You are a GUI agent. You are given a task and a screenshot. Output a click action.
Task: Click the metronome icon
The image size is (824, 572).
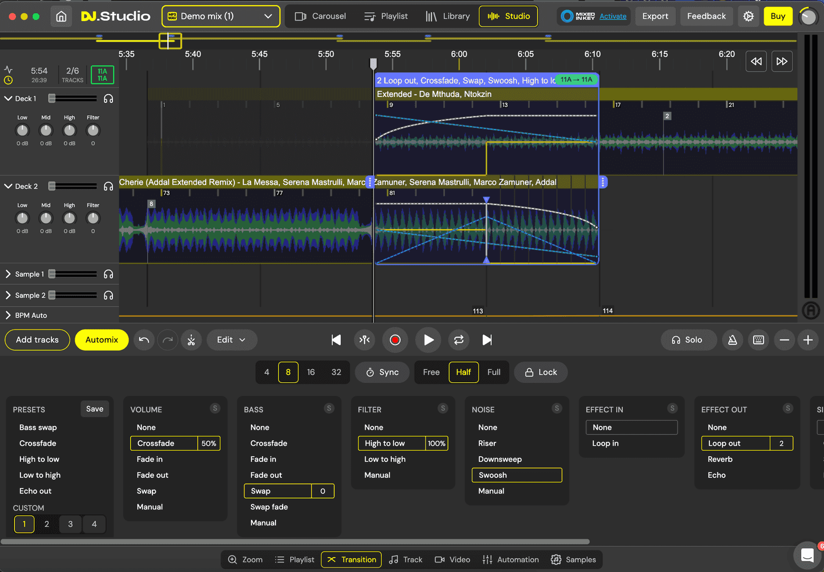point(732,340)
